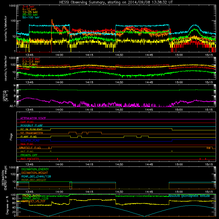Screen dimensions: 219x219
Task: Click 14:00 time label under keV count panel
Action: tap(59, 55)
